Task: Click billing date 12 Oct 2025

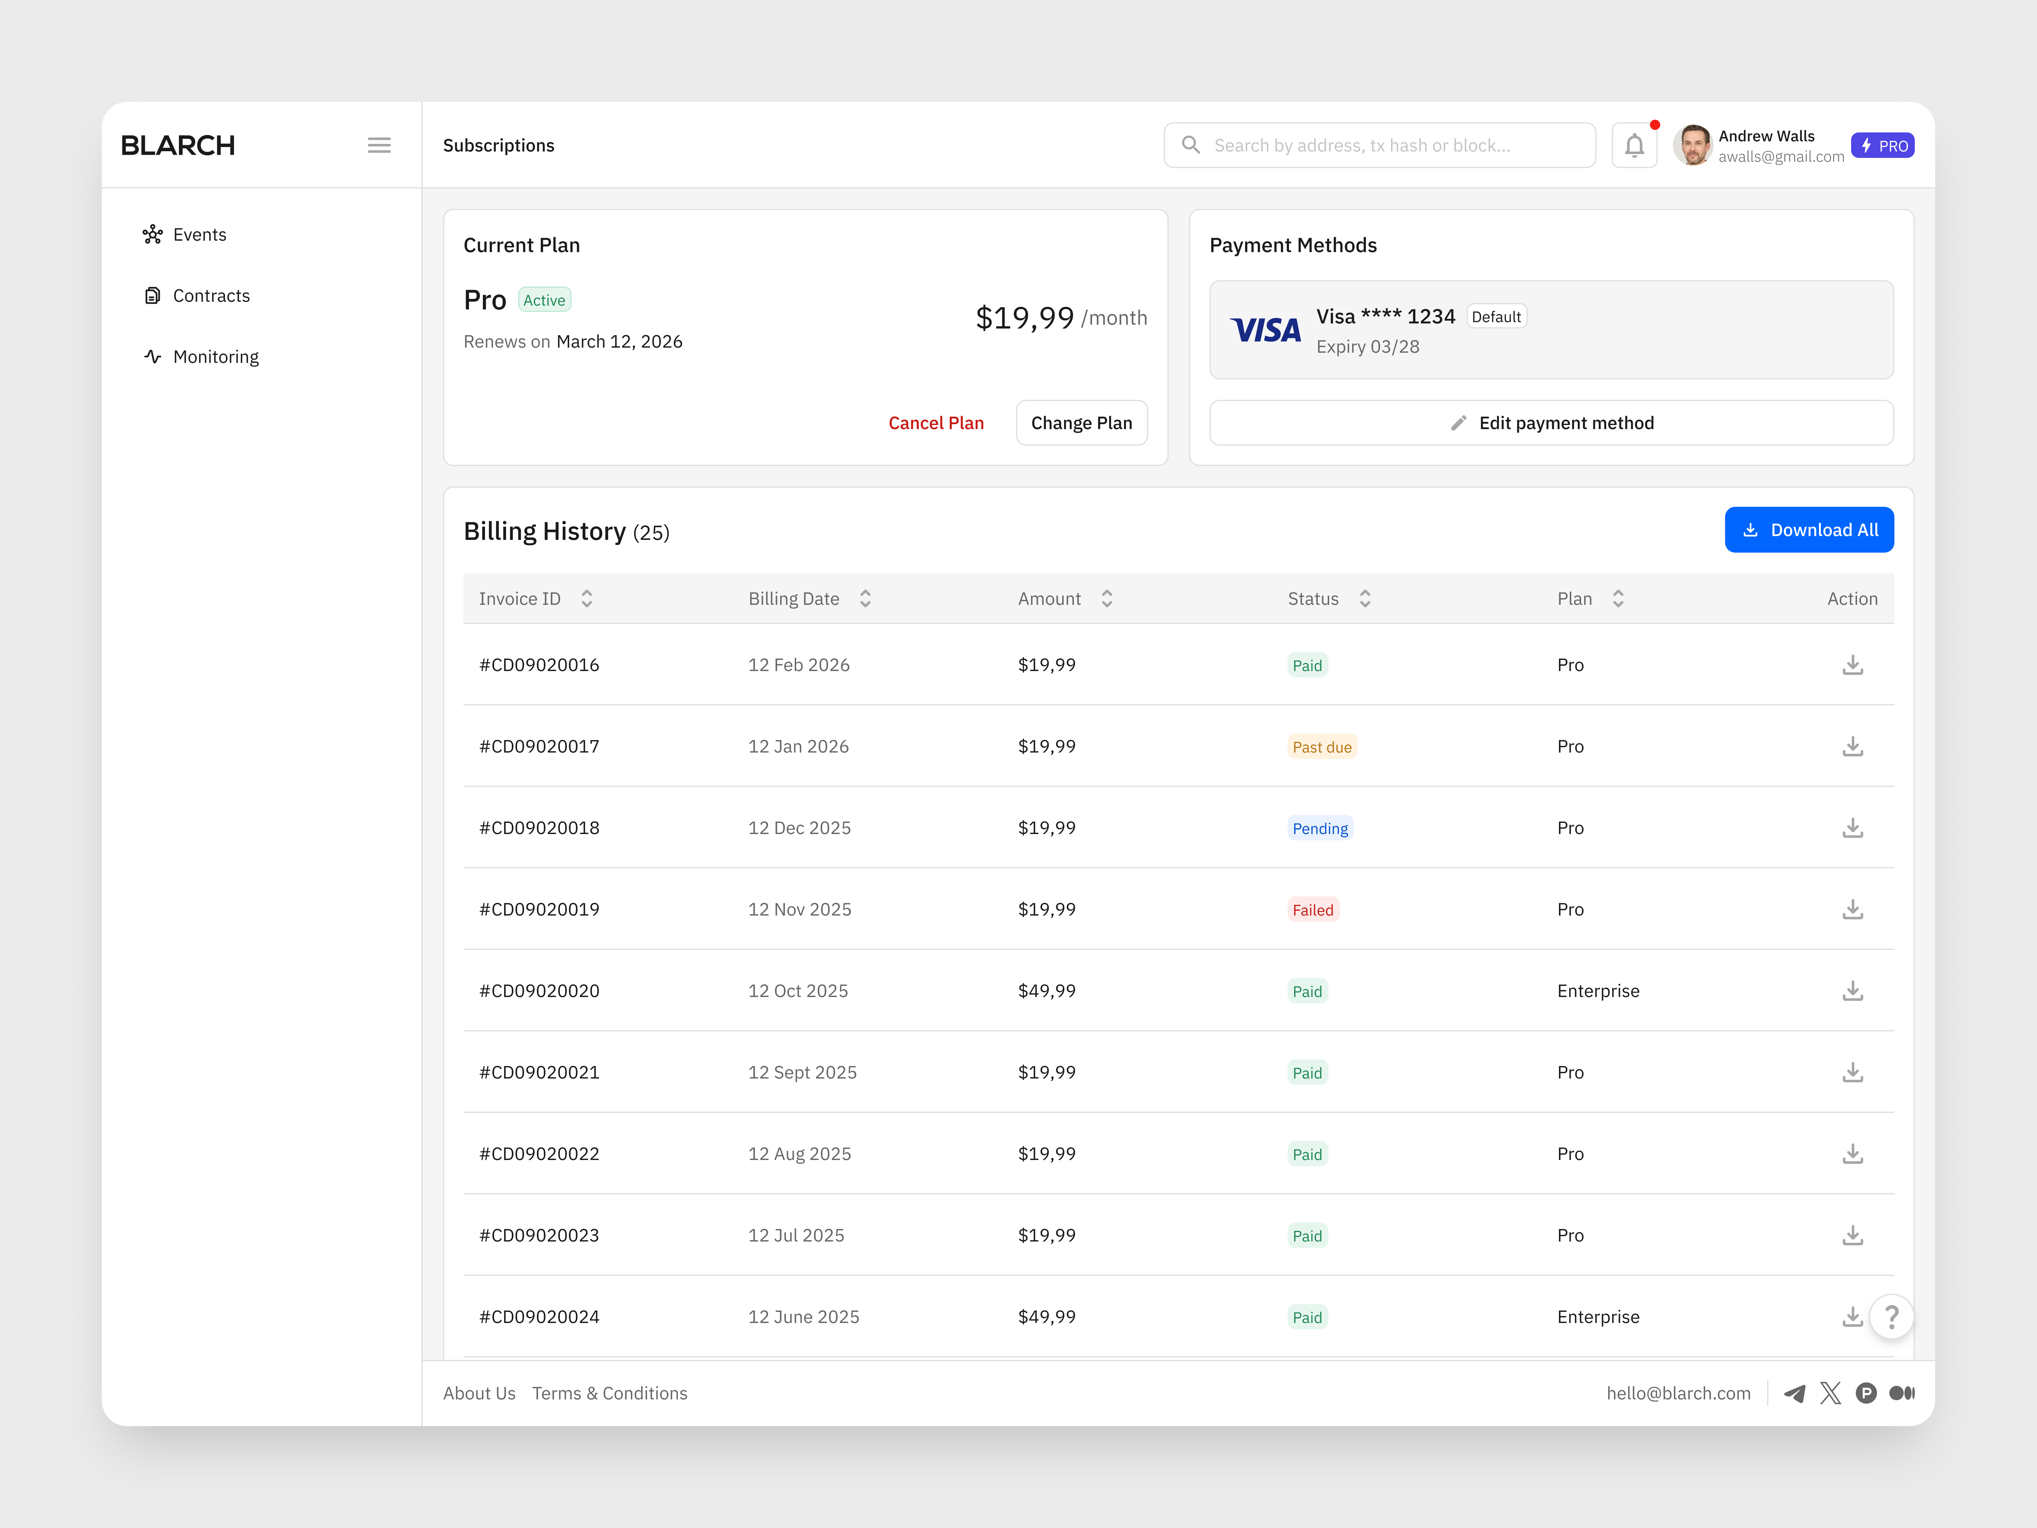Action: pyautogui.click(x=798, y=991)
